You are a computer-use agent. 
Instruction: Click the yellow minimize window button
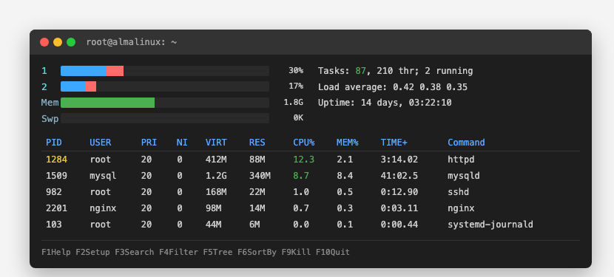(58, 42)
